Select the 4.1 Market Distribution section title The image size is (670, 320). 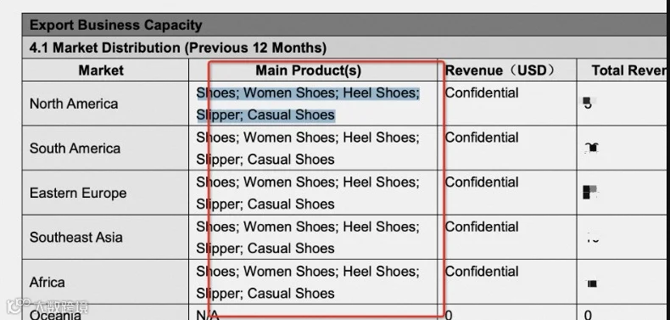pos(178,48)
